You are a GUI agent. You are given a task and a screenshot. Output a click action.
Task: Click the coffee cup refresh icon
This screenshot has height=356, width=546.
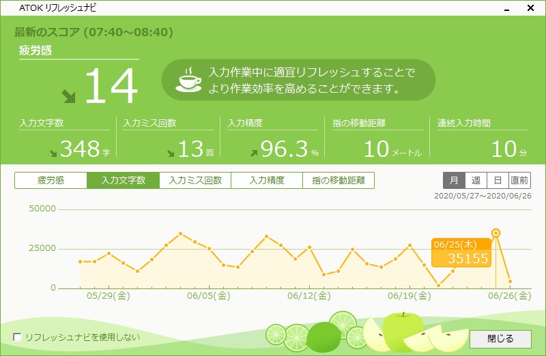pyautogui.click(x=188, y=80)
